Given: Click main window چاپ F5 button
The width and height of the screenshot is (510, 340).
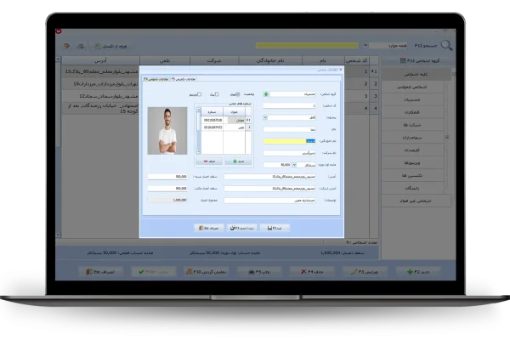Looking at the screenshot, I should (x=259, y=272).
